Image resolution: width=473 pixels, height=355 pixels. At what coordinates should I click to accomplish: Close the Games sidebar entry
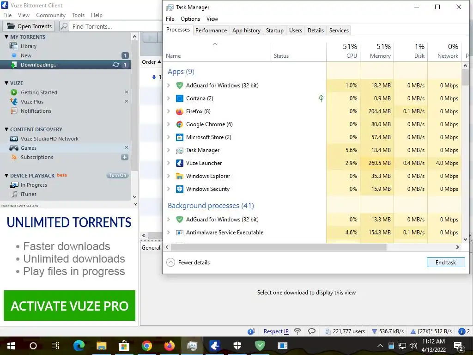[x=127, y=147]
